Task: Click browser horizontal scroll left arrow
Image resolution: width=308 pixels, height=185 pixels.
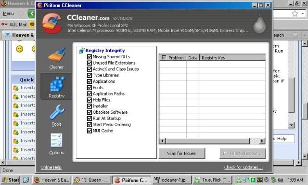Action: coord(3,162)
